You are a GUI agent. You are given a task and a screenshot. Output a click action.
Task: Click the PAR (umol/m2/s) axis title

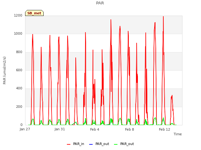(x=4, y=70)
